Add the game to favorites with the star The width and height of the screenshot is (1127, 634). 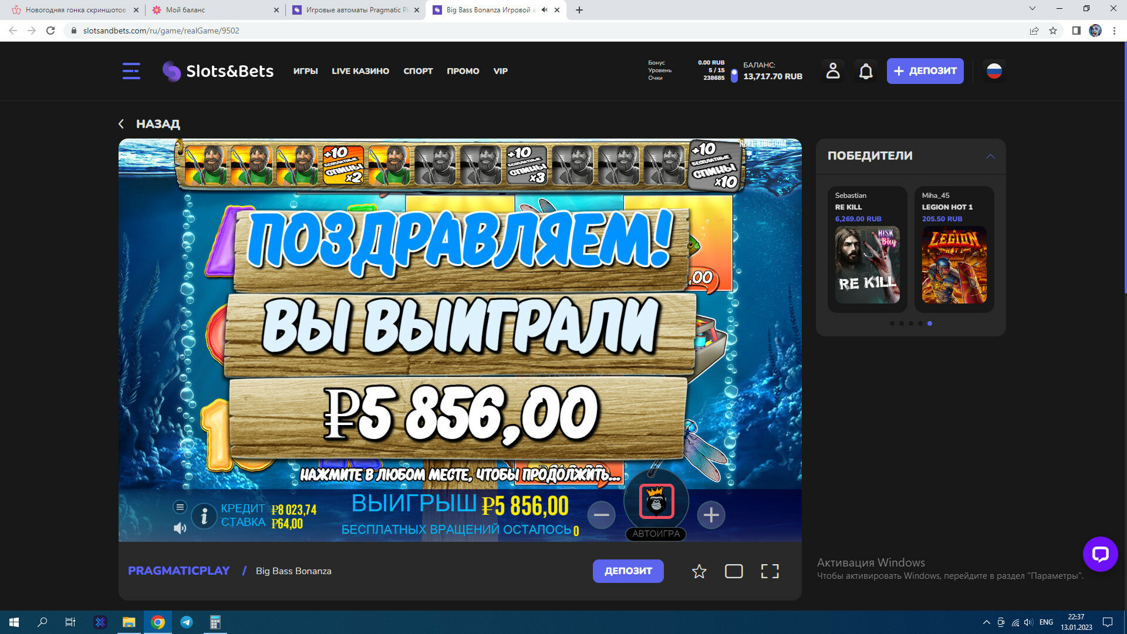(699, 571)
